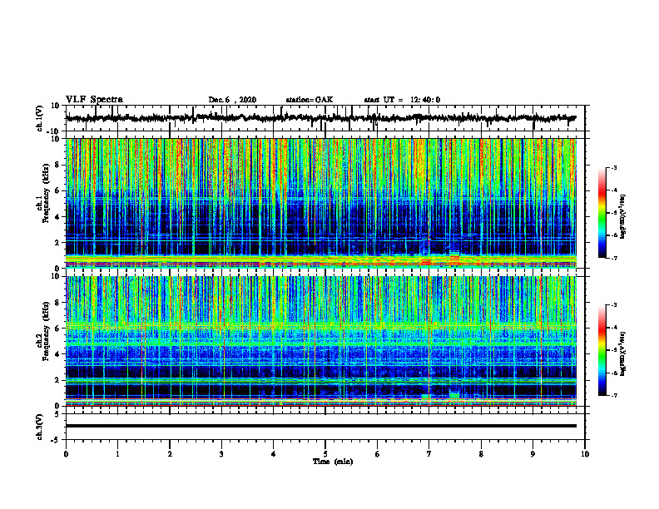
Task: Click the ch.1 "Frequency (kHz)" axis label
Action: click(x=46, y=194)
